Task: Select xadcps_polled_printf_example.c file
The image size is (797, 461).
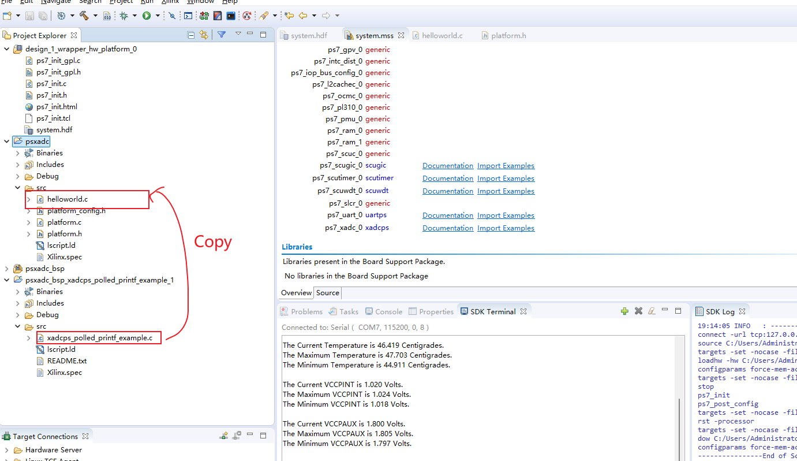Action: pyautogui.click(x=99, y=338)
